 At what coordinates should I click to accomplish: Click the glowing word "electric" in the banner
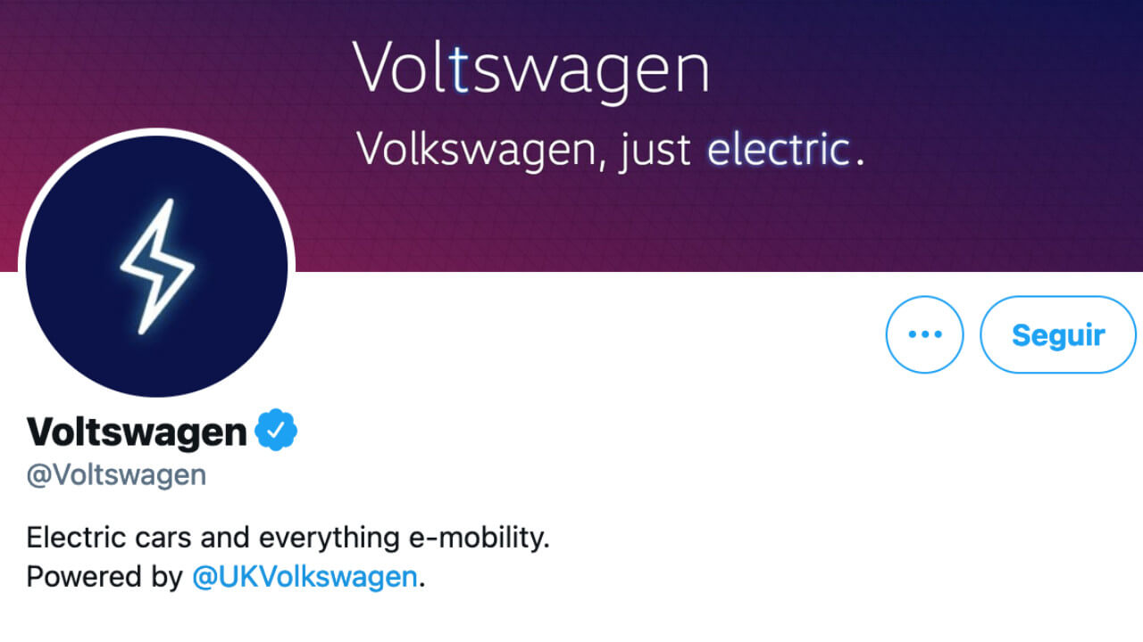tap(777, 148)
